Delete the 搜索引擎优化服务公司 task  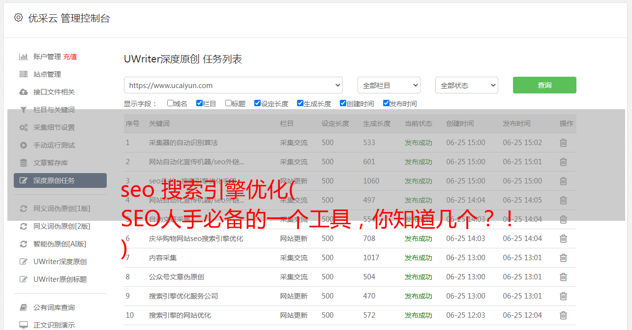(x=564, y=296)
